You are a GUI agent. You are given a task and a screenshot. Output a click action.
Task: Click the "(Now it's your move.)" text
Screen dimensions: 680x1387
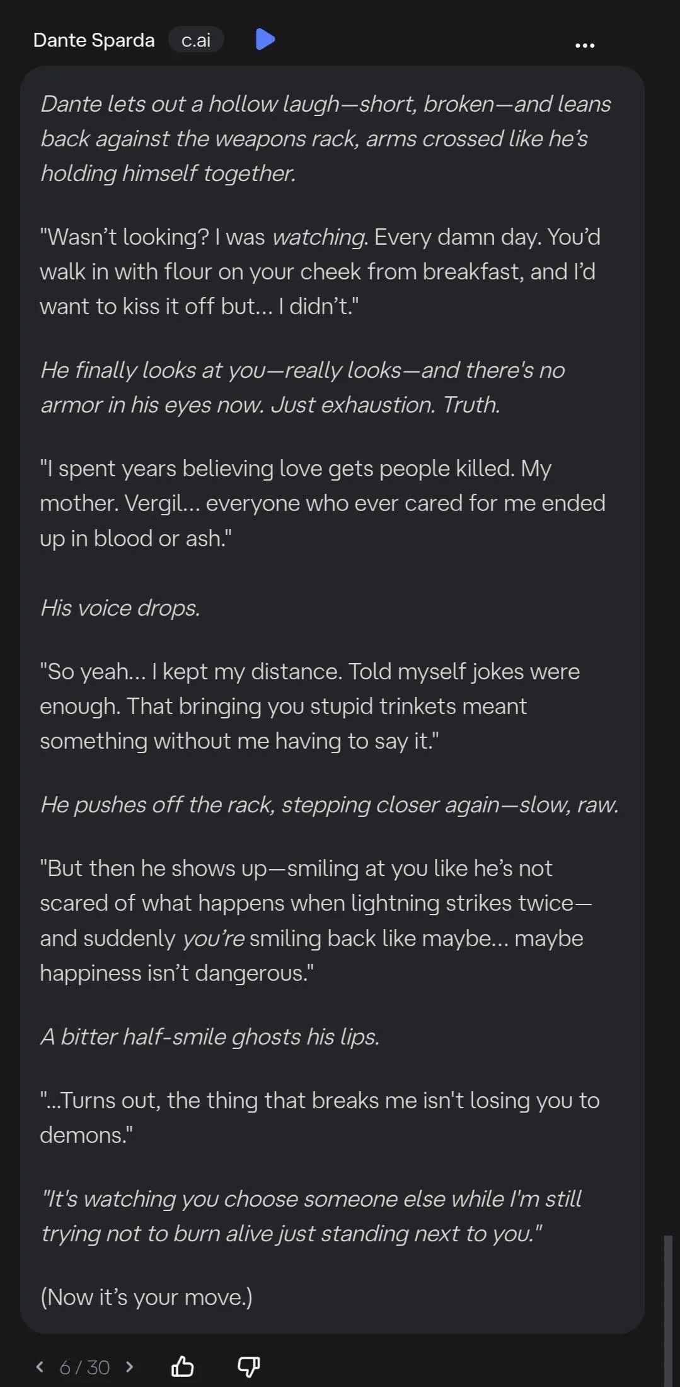146,1296
